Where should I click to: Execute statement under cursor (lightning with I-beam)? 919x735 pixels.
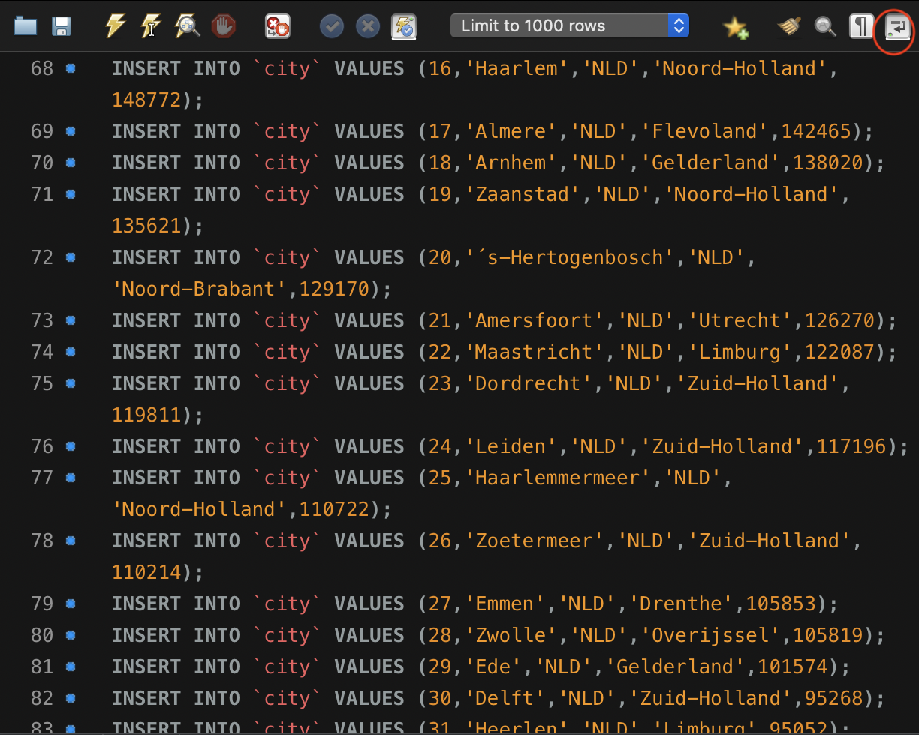click(x=151, y=27)
